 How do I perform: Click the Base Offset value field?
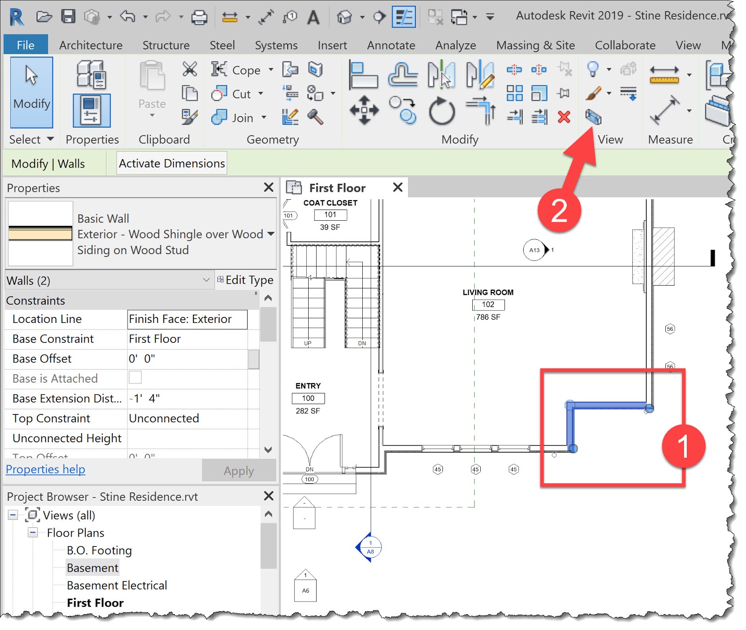click(x=187, y=359)
